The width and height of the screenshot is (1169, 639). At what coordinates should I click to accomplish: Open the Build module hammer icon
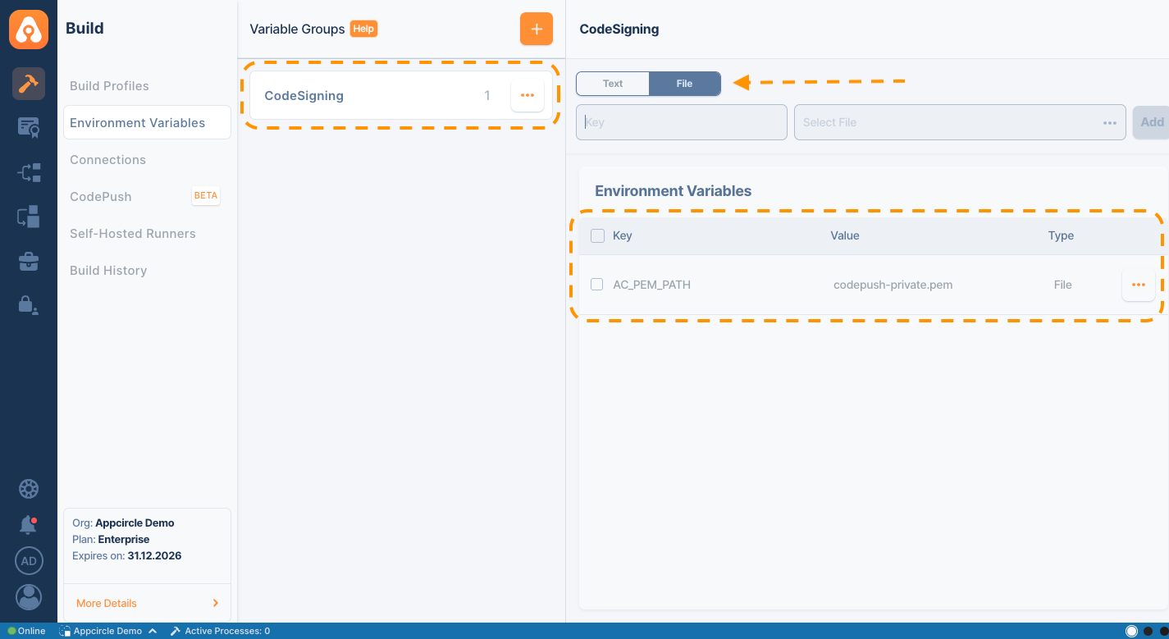tap(29, 84)
